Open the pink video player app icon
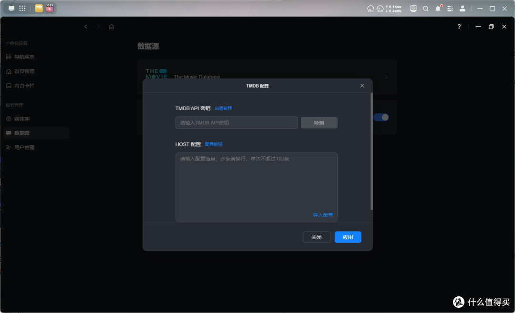 coord(50,8)
